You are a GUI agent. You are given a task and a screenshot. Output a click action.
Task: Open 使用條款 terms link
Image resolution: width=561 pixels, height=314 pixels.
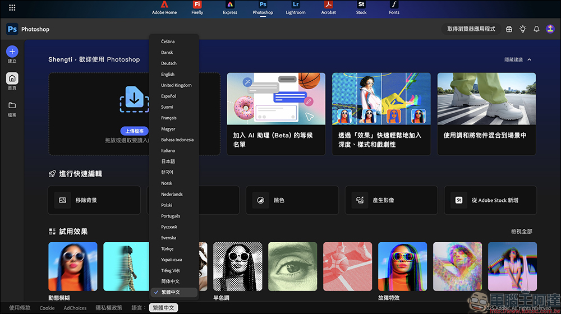pyautogui.click(x=20, y=308)
